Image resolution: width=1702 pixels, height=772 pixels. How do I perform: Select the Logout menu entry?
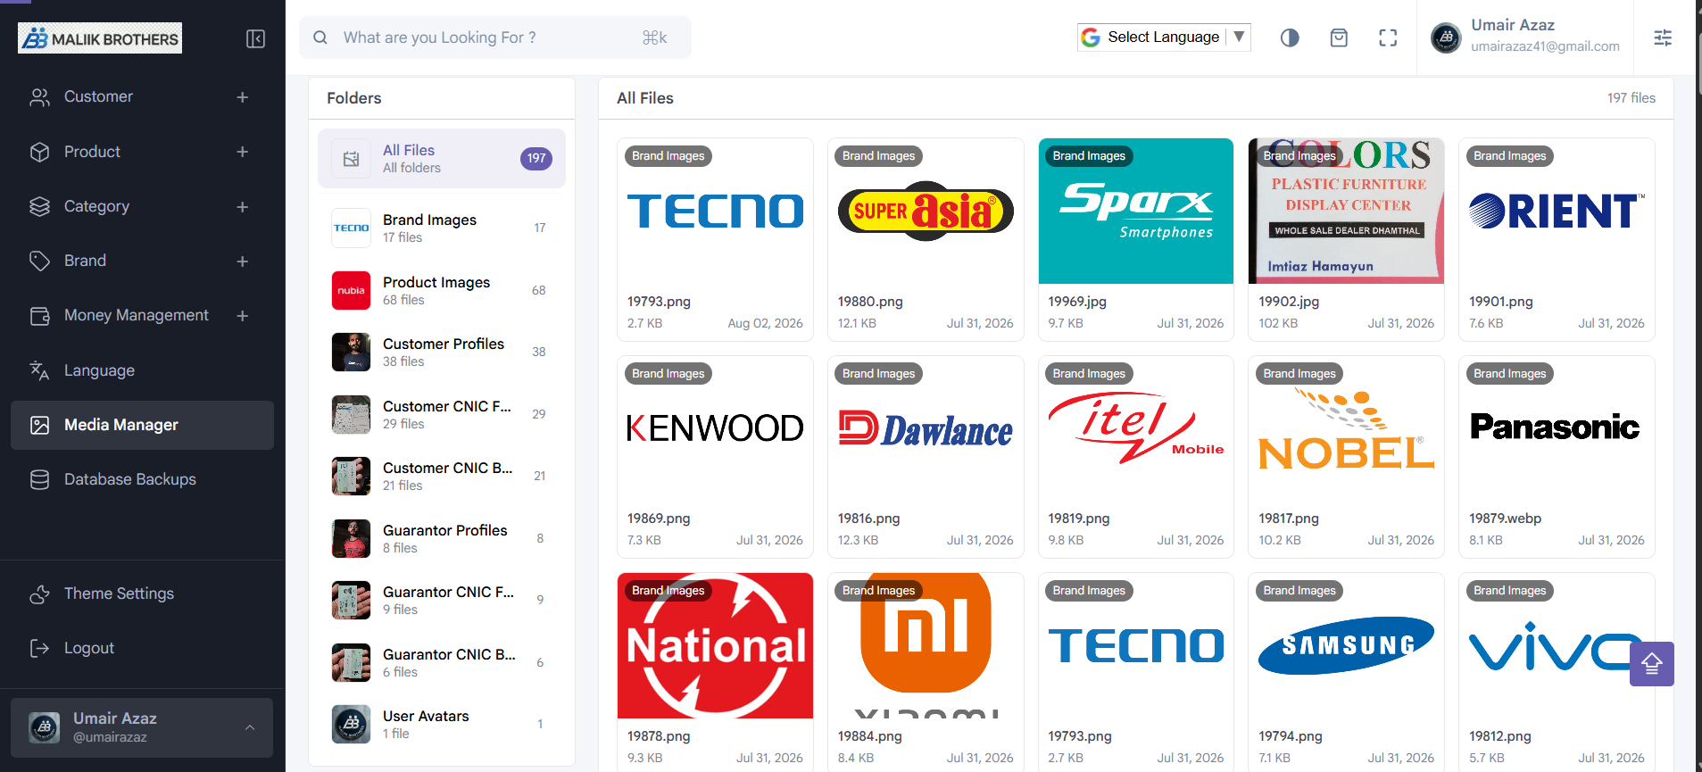pyautogui.click(x=143, y=649)
